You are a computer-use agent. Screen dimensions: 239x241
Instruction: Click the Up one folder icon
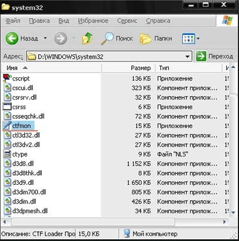coord(87,38)
